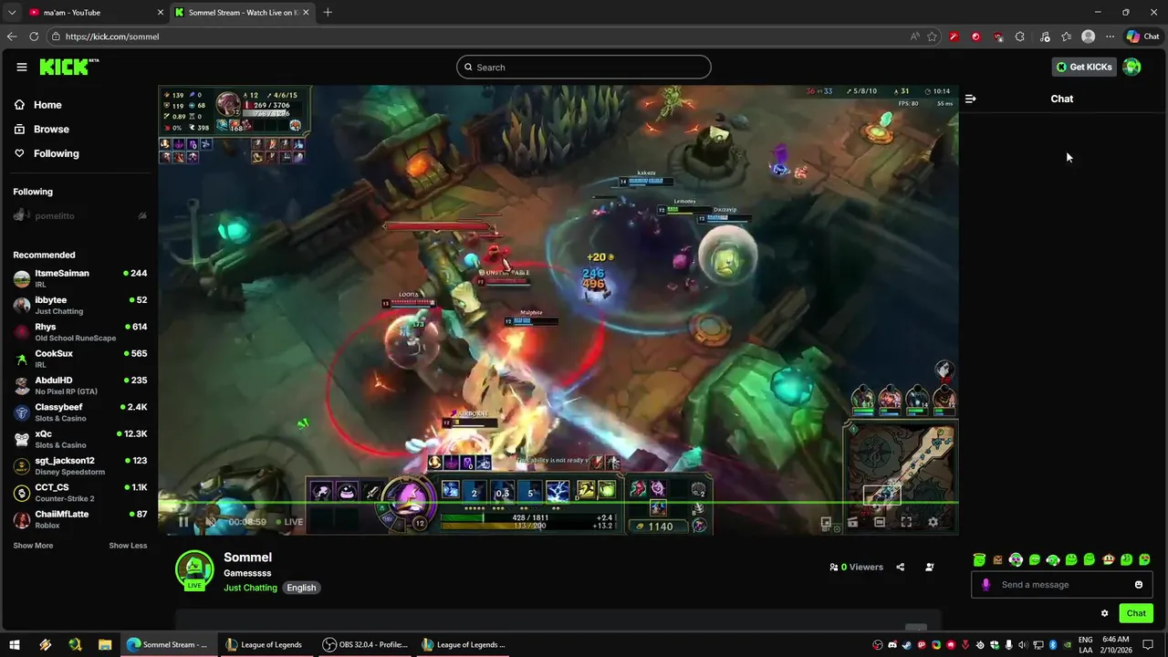Click Show Less under Recommended

(x=128, y=546)
